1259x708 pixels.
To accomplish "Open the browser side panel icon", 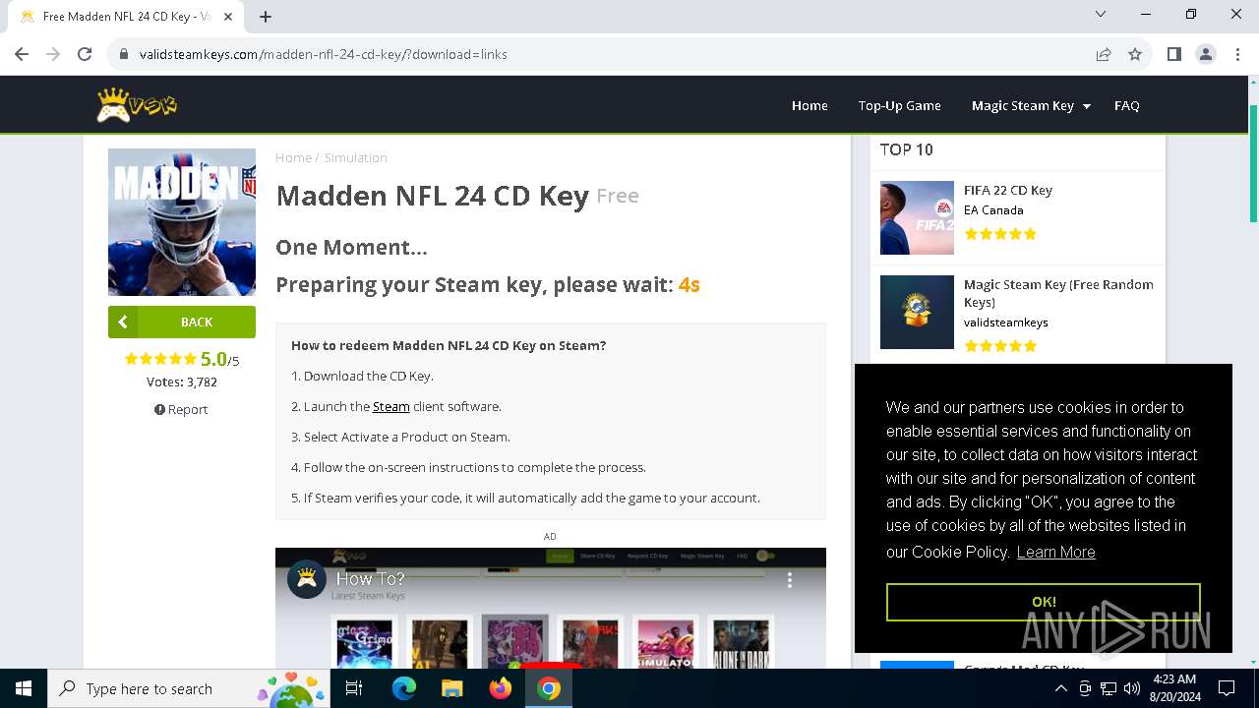I will tap(1173, 54).
